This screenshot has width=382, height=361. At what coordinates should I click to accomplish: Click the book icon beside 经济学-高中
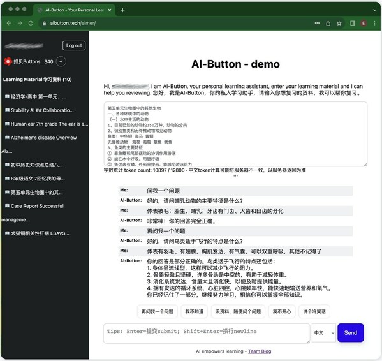pos(7,96)
